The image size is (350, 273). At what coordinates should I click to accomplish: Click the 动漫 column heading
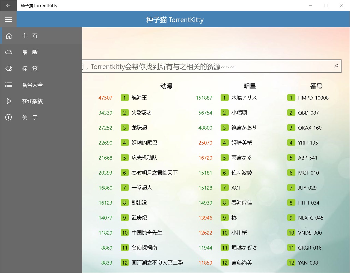pyautogui.click(x=167, y=86)
